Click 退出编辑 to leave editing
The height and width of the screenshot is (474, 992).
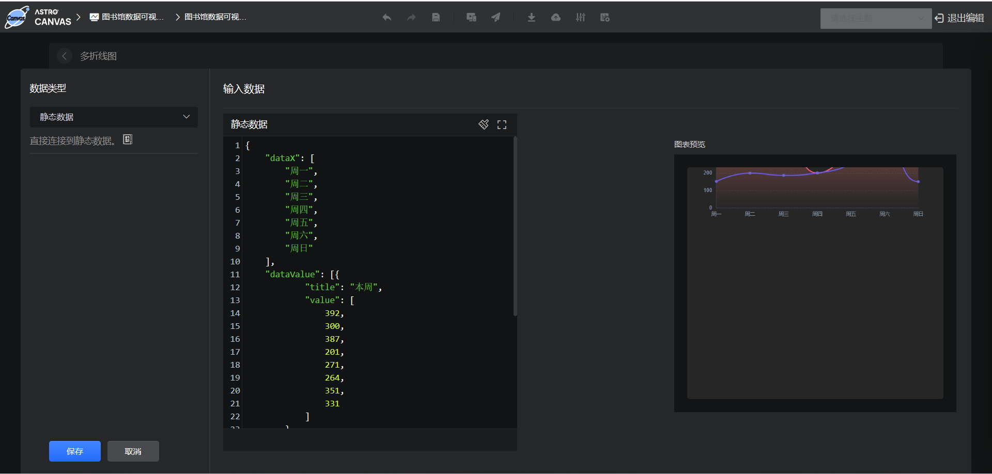pyautogui.click(x=966, y=18)
